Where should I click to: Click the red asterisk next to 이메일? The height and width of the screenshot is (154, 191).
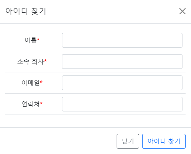[41, 82]
